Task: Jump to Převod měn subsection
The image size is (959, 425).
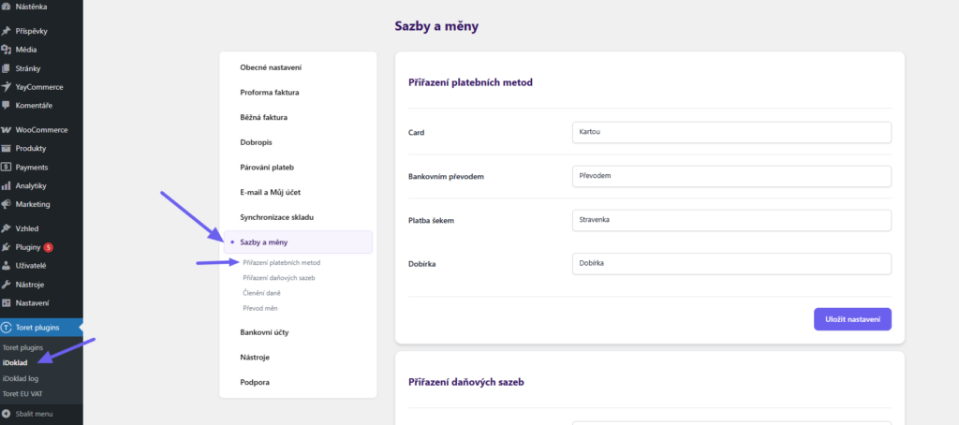Action: [x=260, y=308]
